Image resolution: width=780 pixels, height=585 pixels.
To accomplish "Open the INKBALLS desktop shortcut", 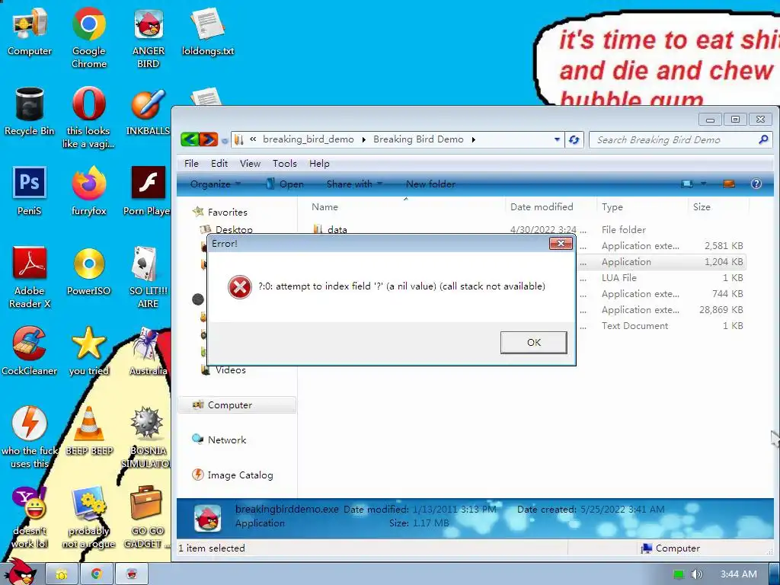I will (x=148, y=111).
